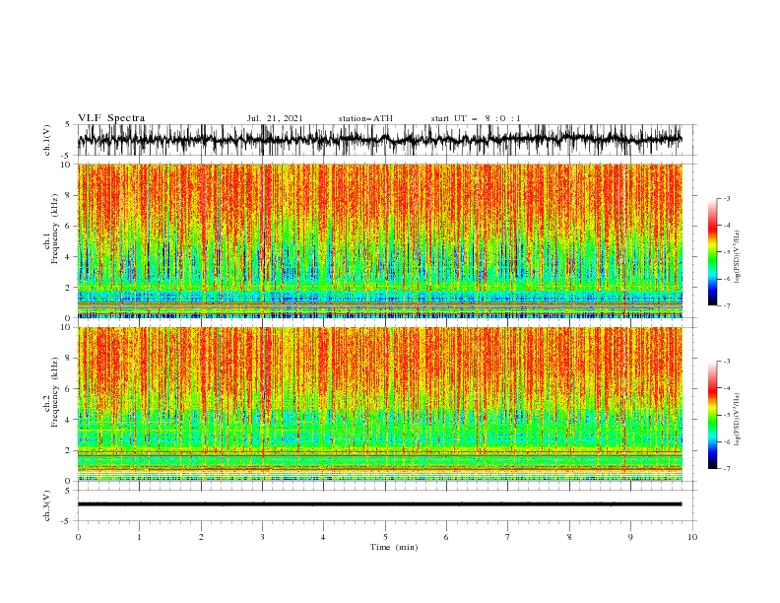Click the ch.3 flat waveform trace
The image size is (780, 603).
coord(379,504)
